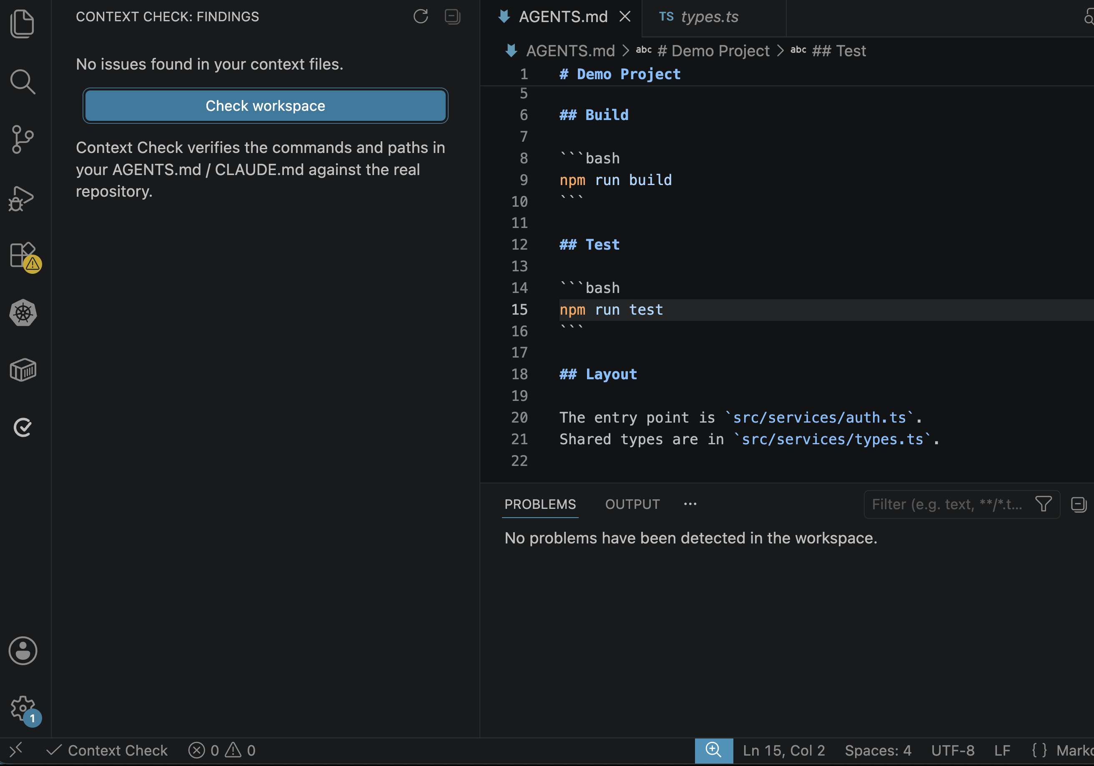Screen dimensions: 1094x766
Task: Click line number 20 in the gutter
Action: (x=519, y=417)
